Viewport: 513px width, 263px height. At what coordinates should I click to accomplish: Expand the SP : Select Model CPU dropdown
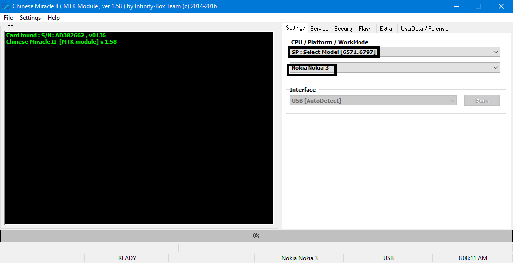(x=395, y=52)
